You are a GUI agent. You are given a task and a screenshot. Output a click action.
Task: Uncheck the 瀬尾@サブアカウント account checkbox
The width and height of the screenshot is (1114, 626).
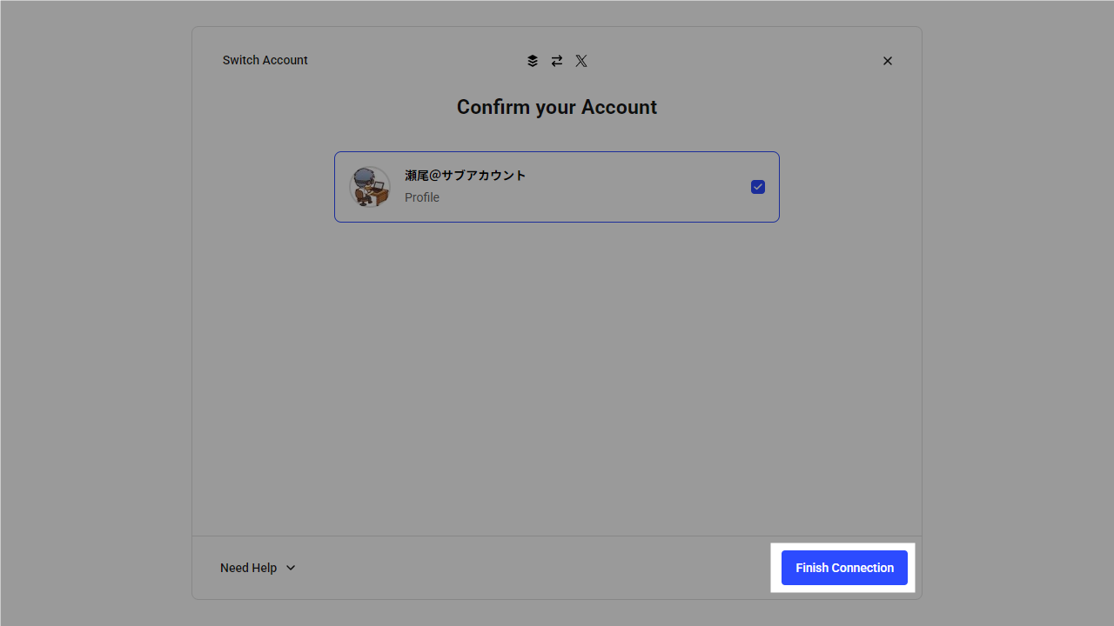coord(758,187)
